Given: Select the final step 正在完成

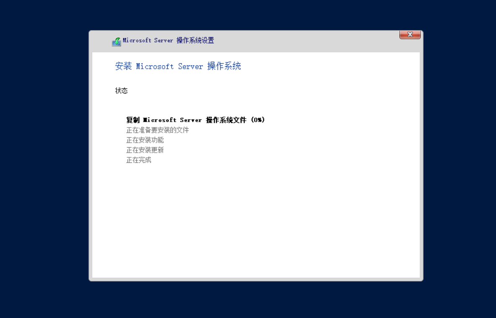Looking at the screenshot, I should tap(138, 160).
